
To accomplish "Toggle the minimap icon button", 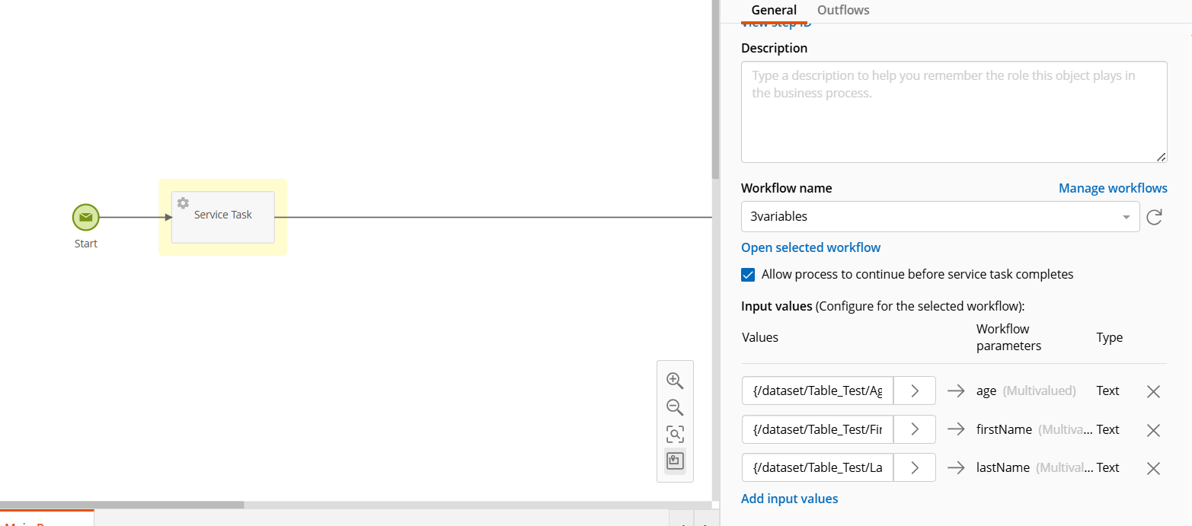I will point(674,461).
